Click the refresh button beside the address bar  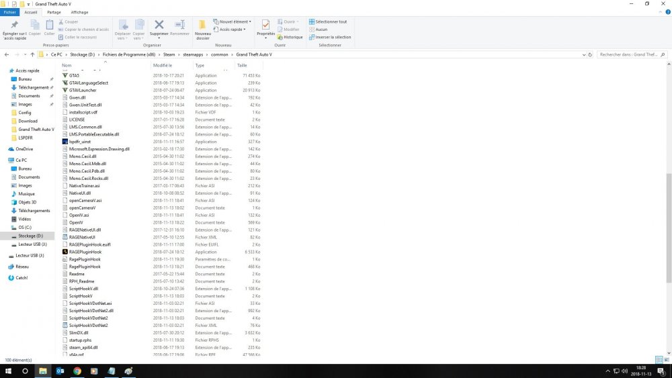pyautogui.click(x=590, y=55)
